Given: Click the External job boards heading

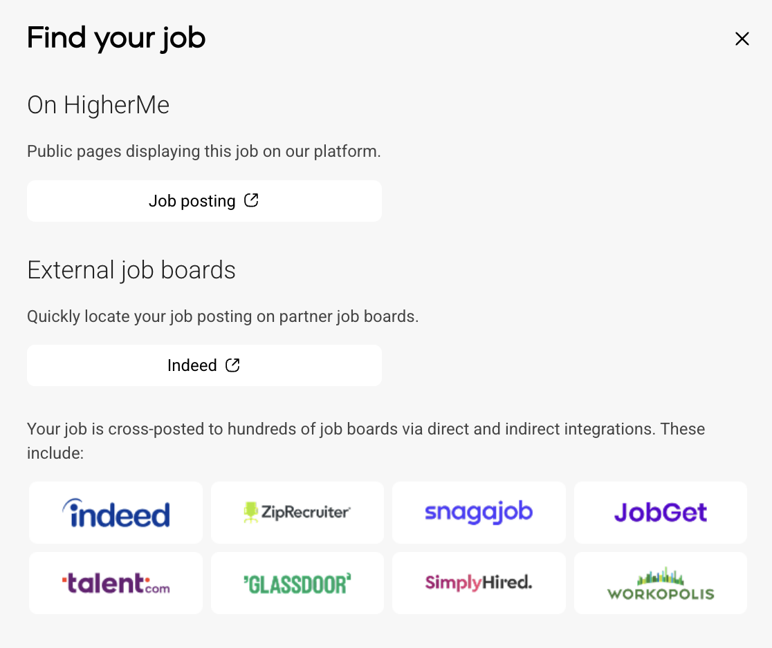Looking at the screenshot, I should 131,270.
